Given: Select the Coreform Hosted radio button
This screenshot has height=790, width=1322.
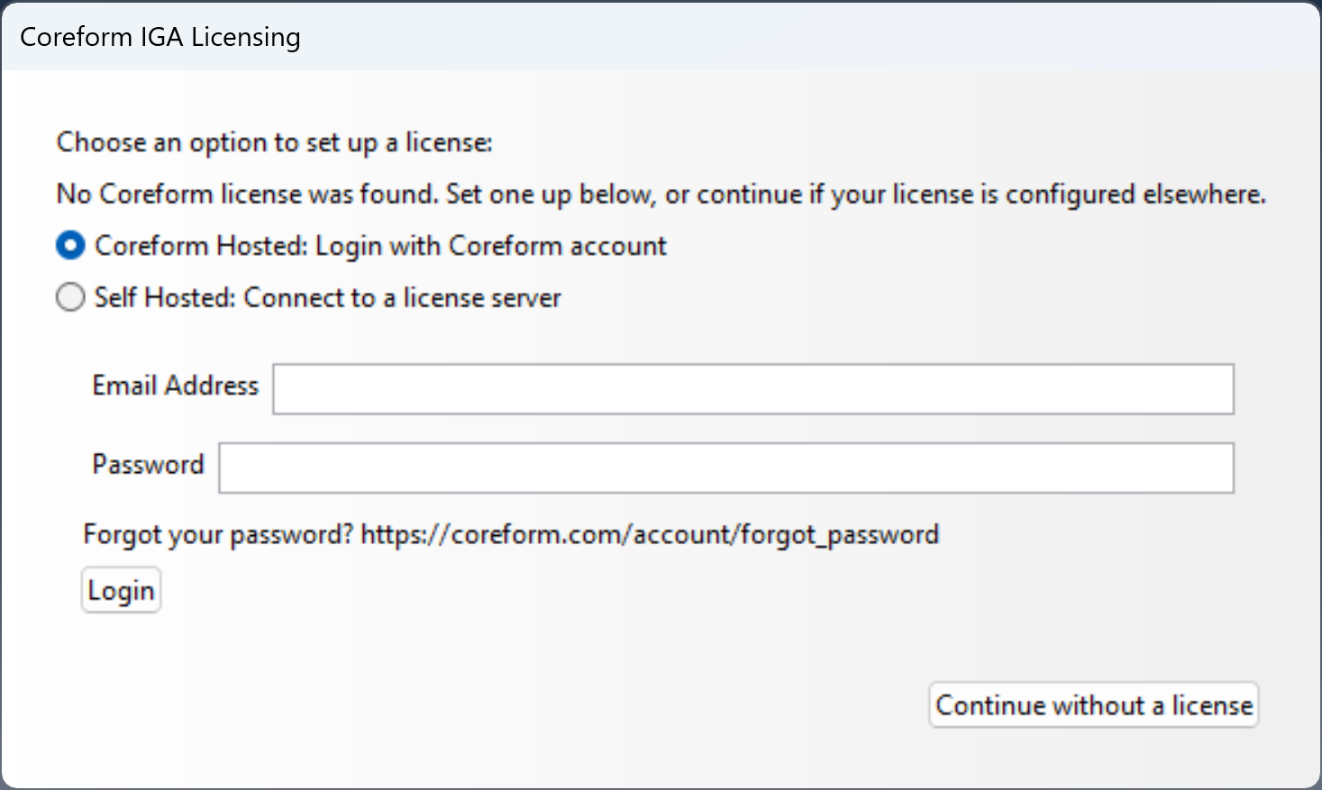Looking at the screenshot, I should 70,246.
